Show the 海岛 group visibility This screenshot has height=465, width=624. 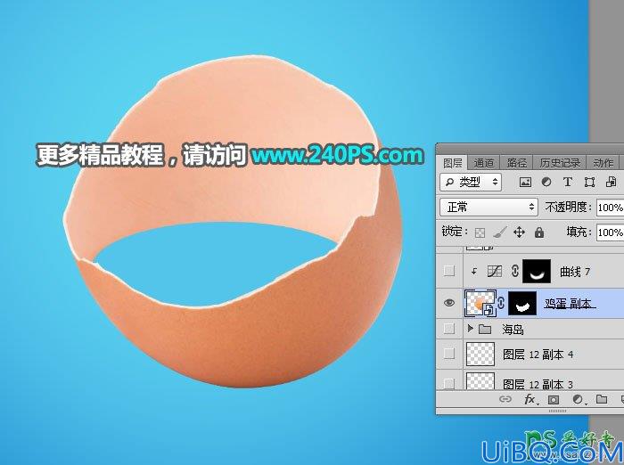(449, 329)
